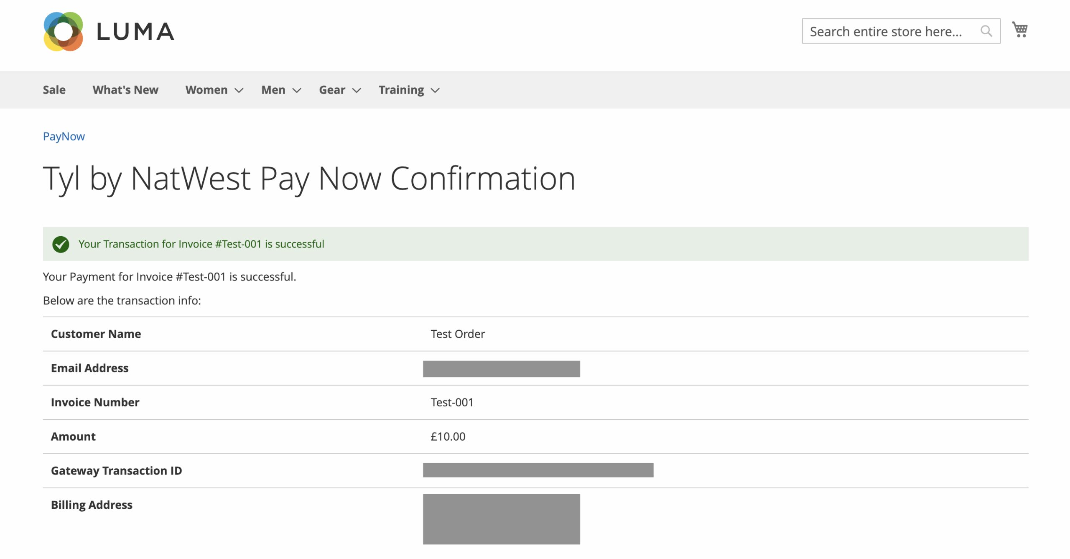1070x559 pixels.
Task: Click the search magnifier icon
Action: (986, 31)
